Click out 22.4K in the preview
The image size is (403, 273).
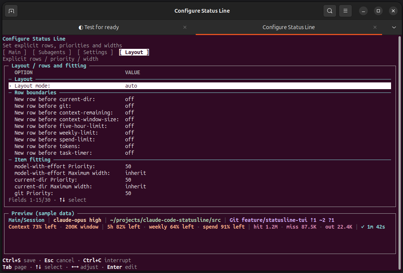coord(339,227)
